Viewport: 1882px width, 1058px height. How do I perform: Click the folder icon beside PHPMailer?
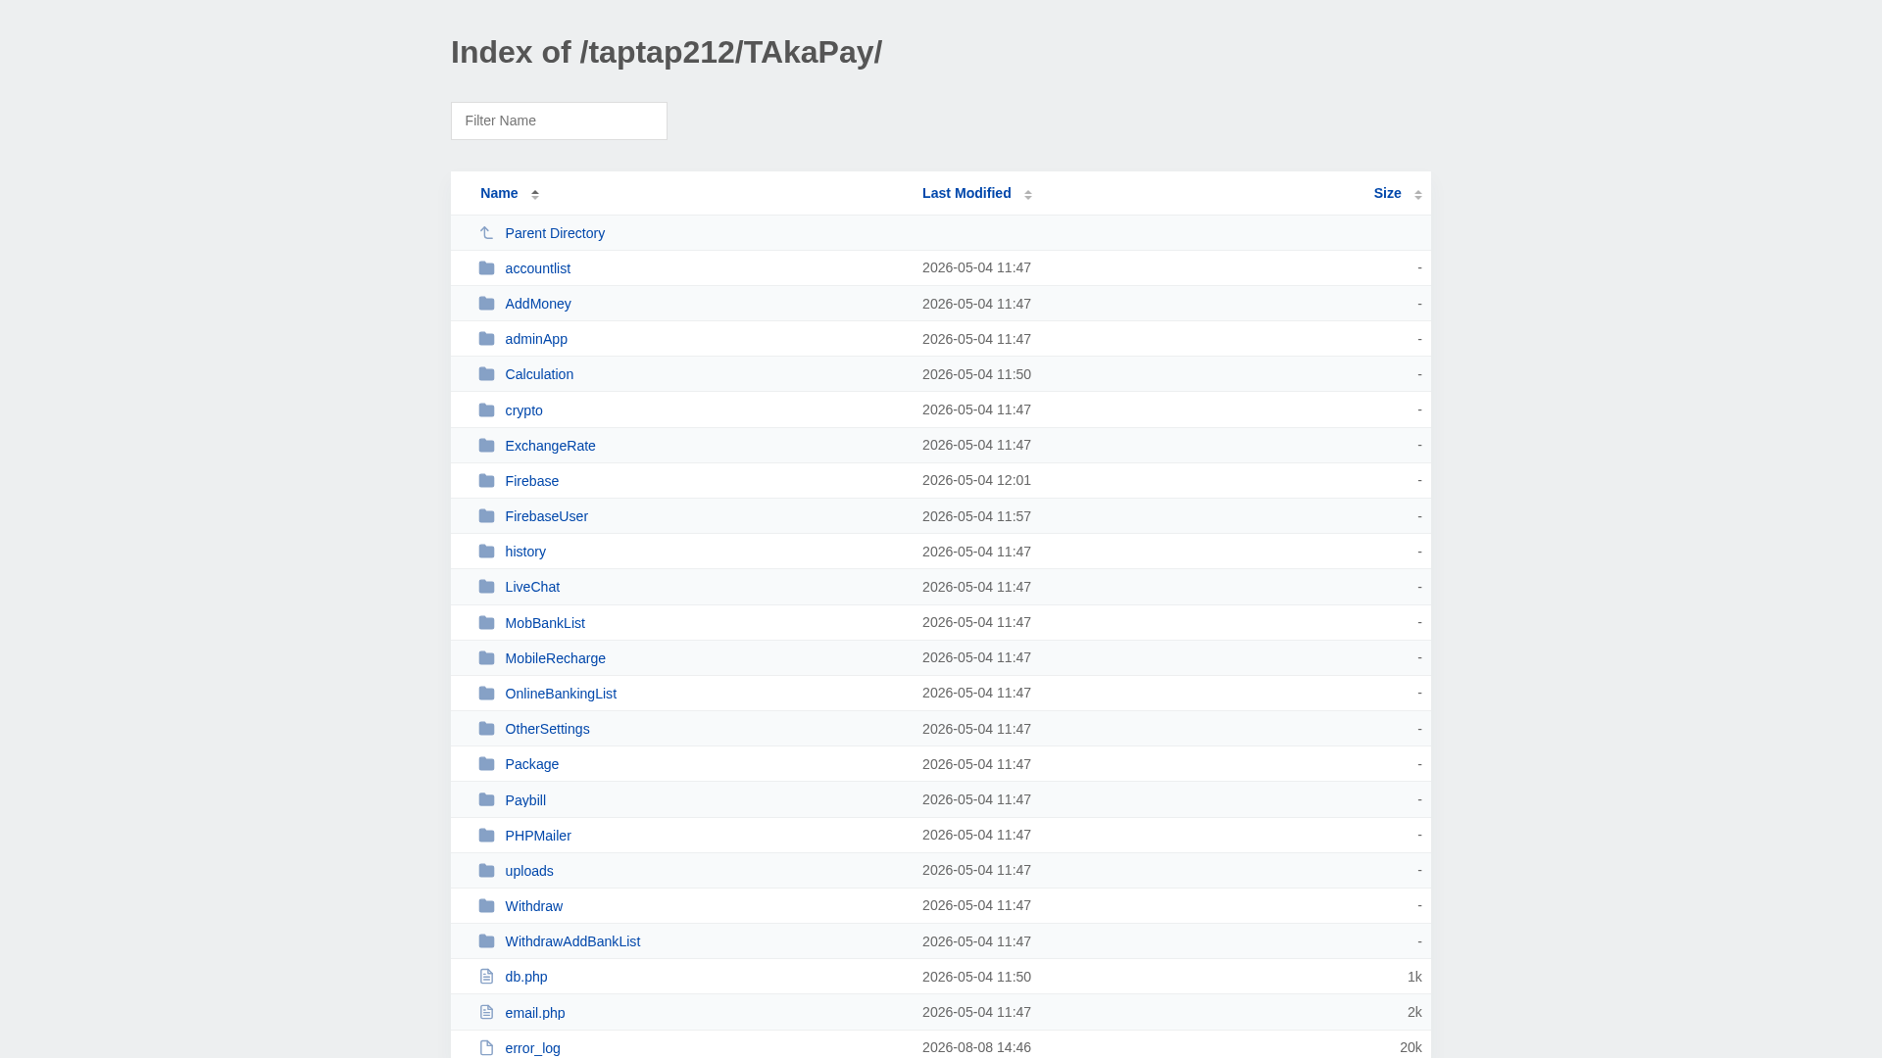click(486, 836)
